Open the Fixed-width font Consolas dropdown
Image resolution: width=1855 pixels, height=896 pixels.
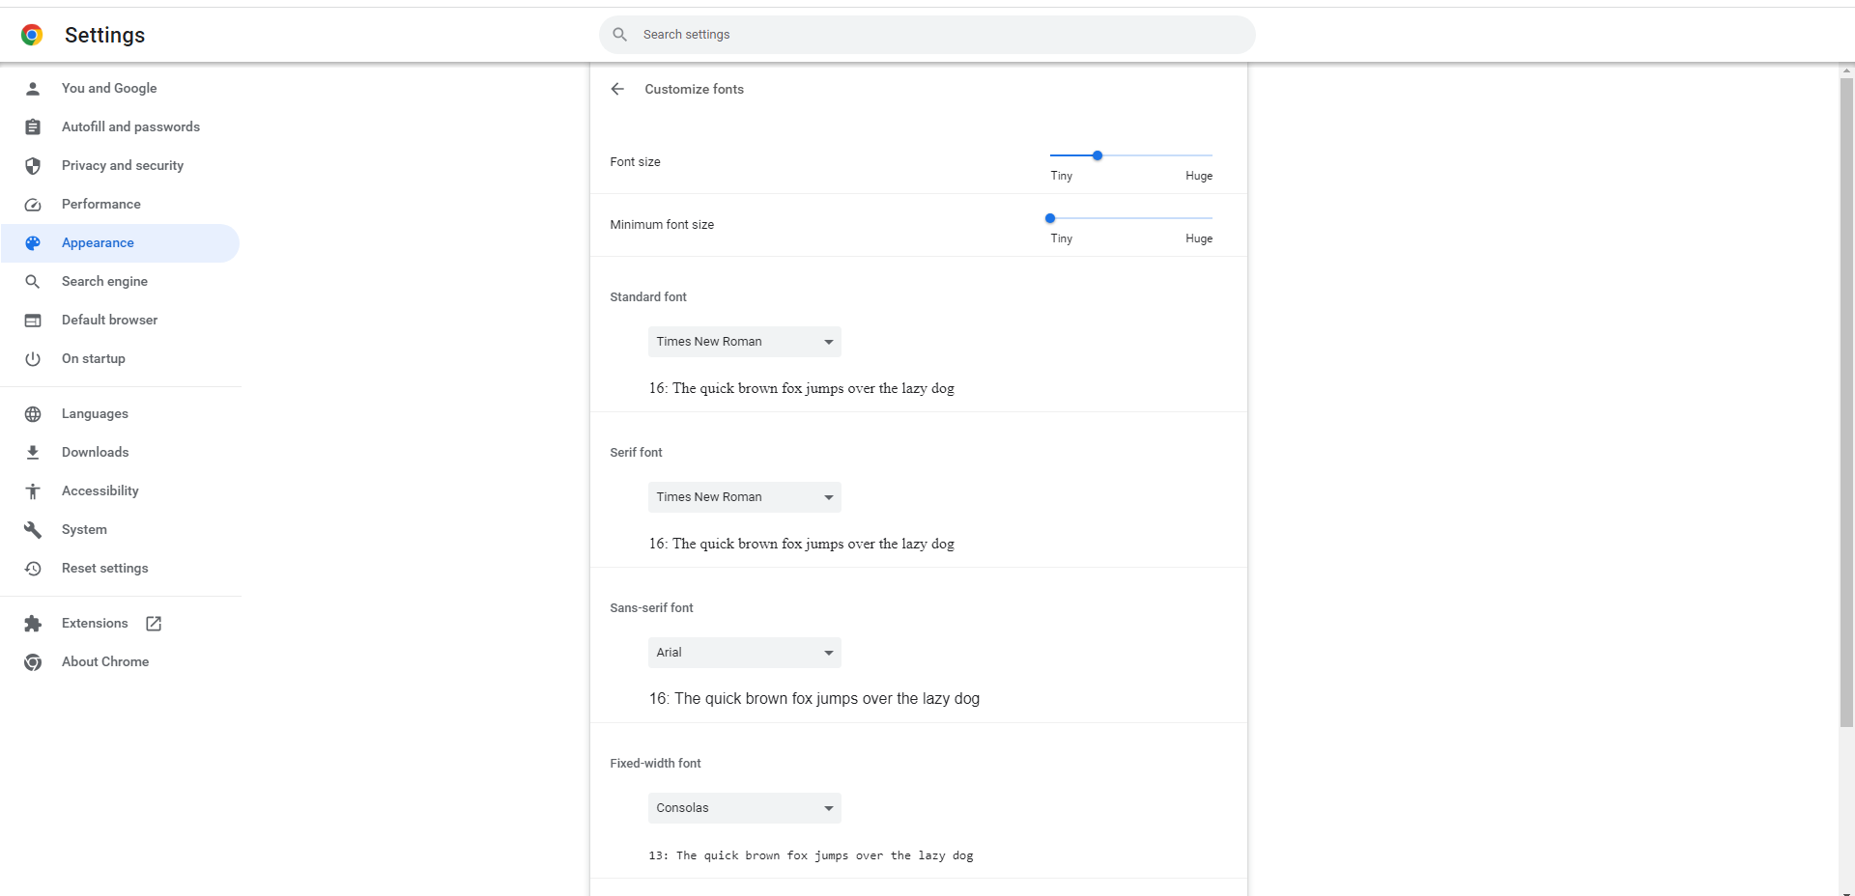point(744,808)
